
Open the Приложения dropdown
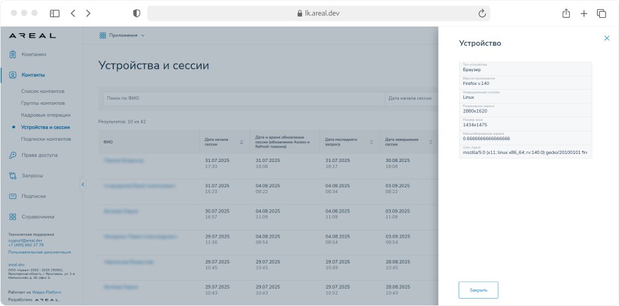tap(122, 35)
